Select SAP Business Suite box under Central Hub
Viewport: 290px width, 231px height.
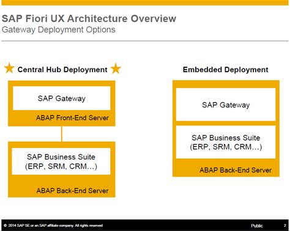point(61,161)
